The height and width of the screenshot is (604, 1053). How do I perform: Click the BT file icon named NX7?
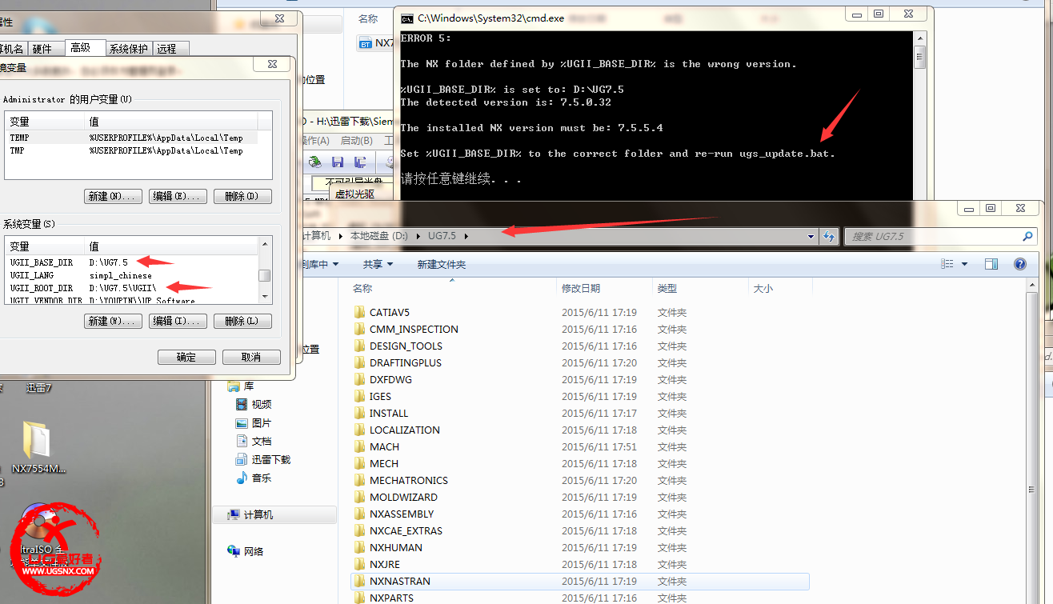pyautogui.click(x=365, y=43)
